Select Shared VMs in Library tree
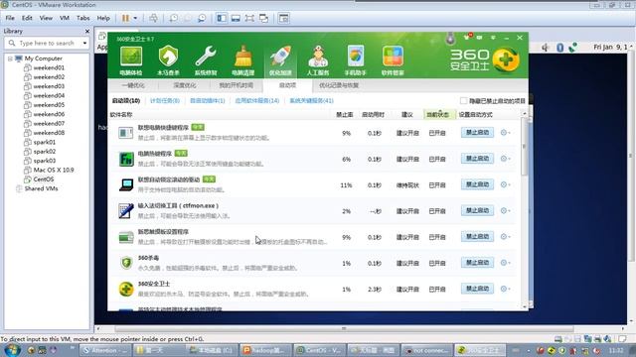The image size is (636, 357). tap(41, 188)
